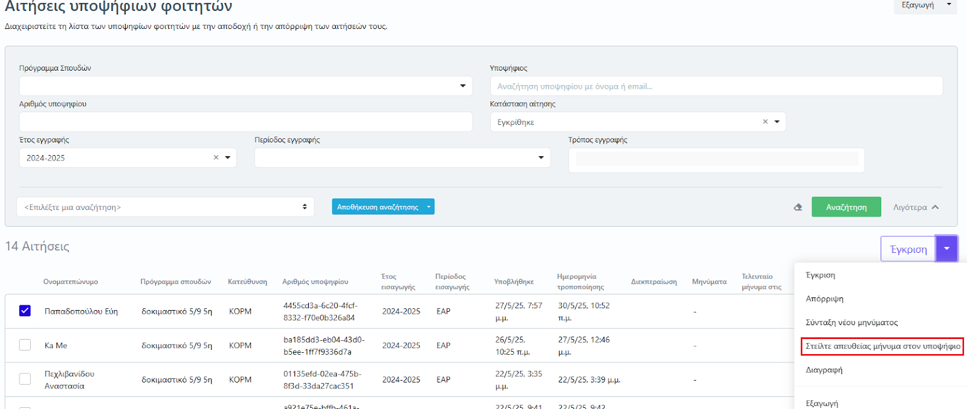Choose Εξαγωγή in the actions menu
This screenshot has height=409, width=967.
click(822, 403)
